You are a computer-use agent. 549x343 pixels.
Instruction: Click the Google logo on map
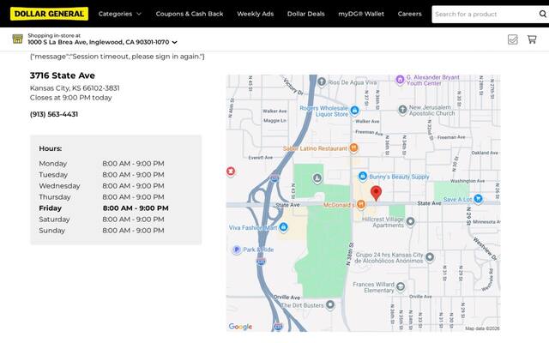click(240, 327)
